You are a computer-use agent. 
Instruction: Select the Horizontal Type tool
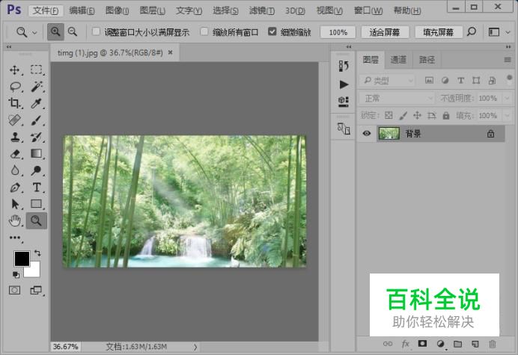pos(36,187)
